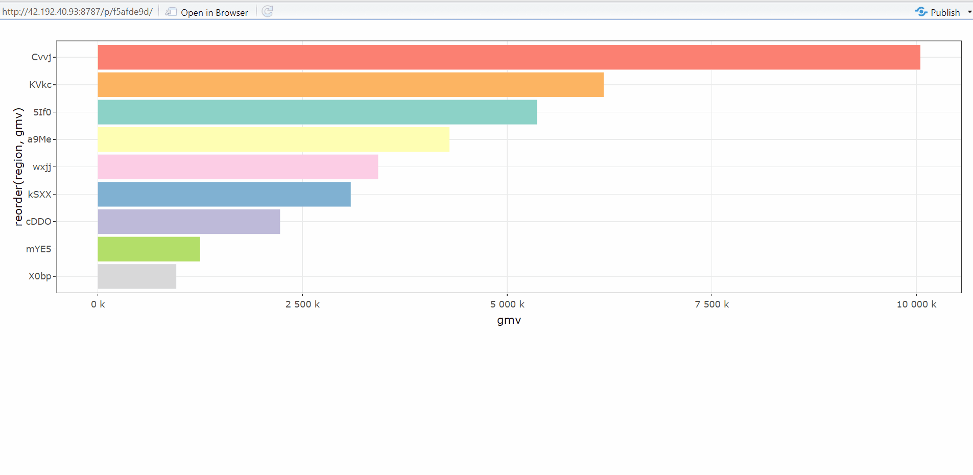Click the blue kSXX bar
The width and height of the screenshot is (973, 475).
[224, 194]
